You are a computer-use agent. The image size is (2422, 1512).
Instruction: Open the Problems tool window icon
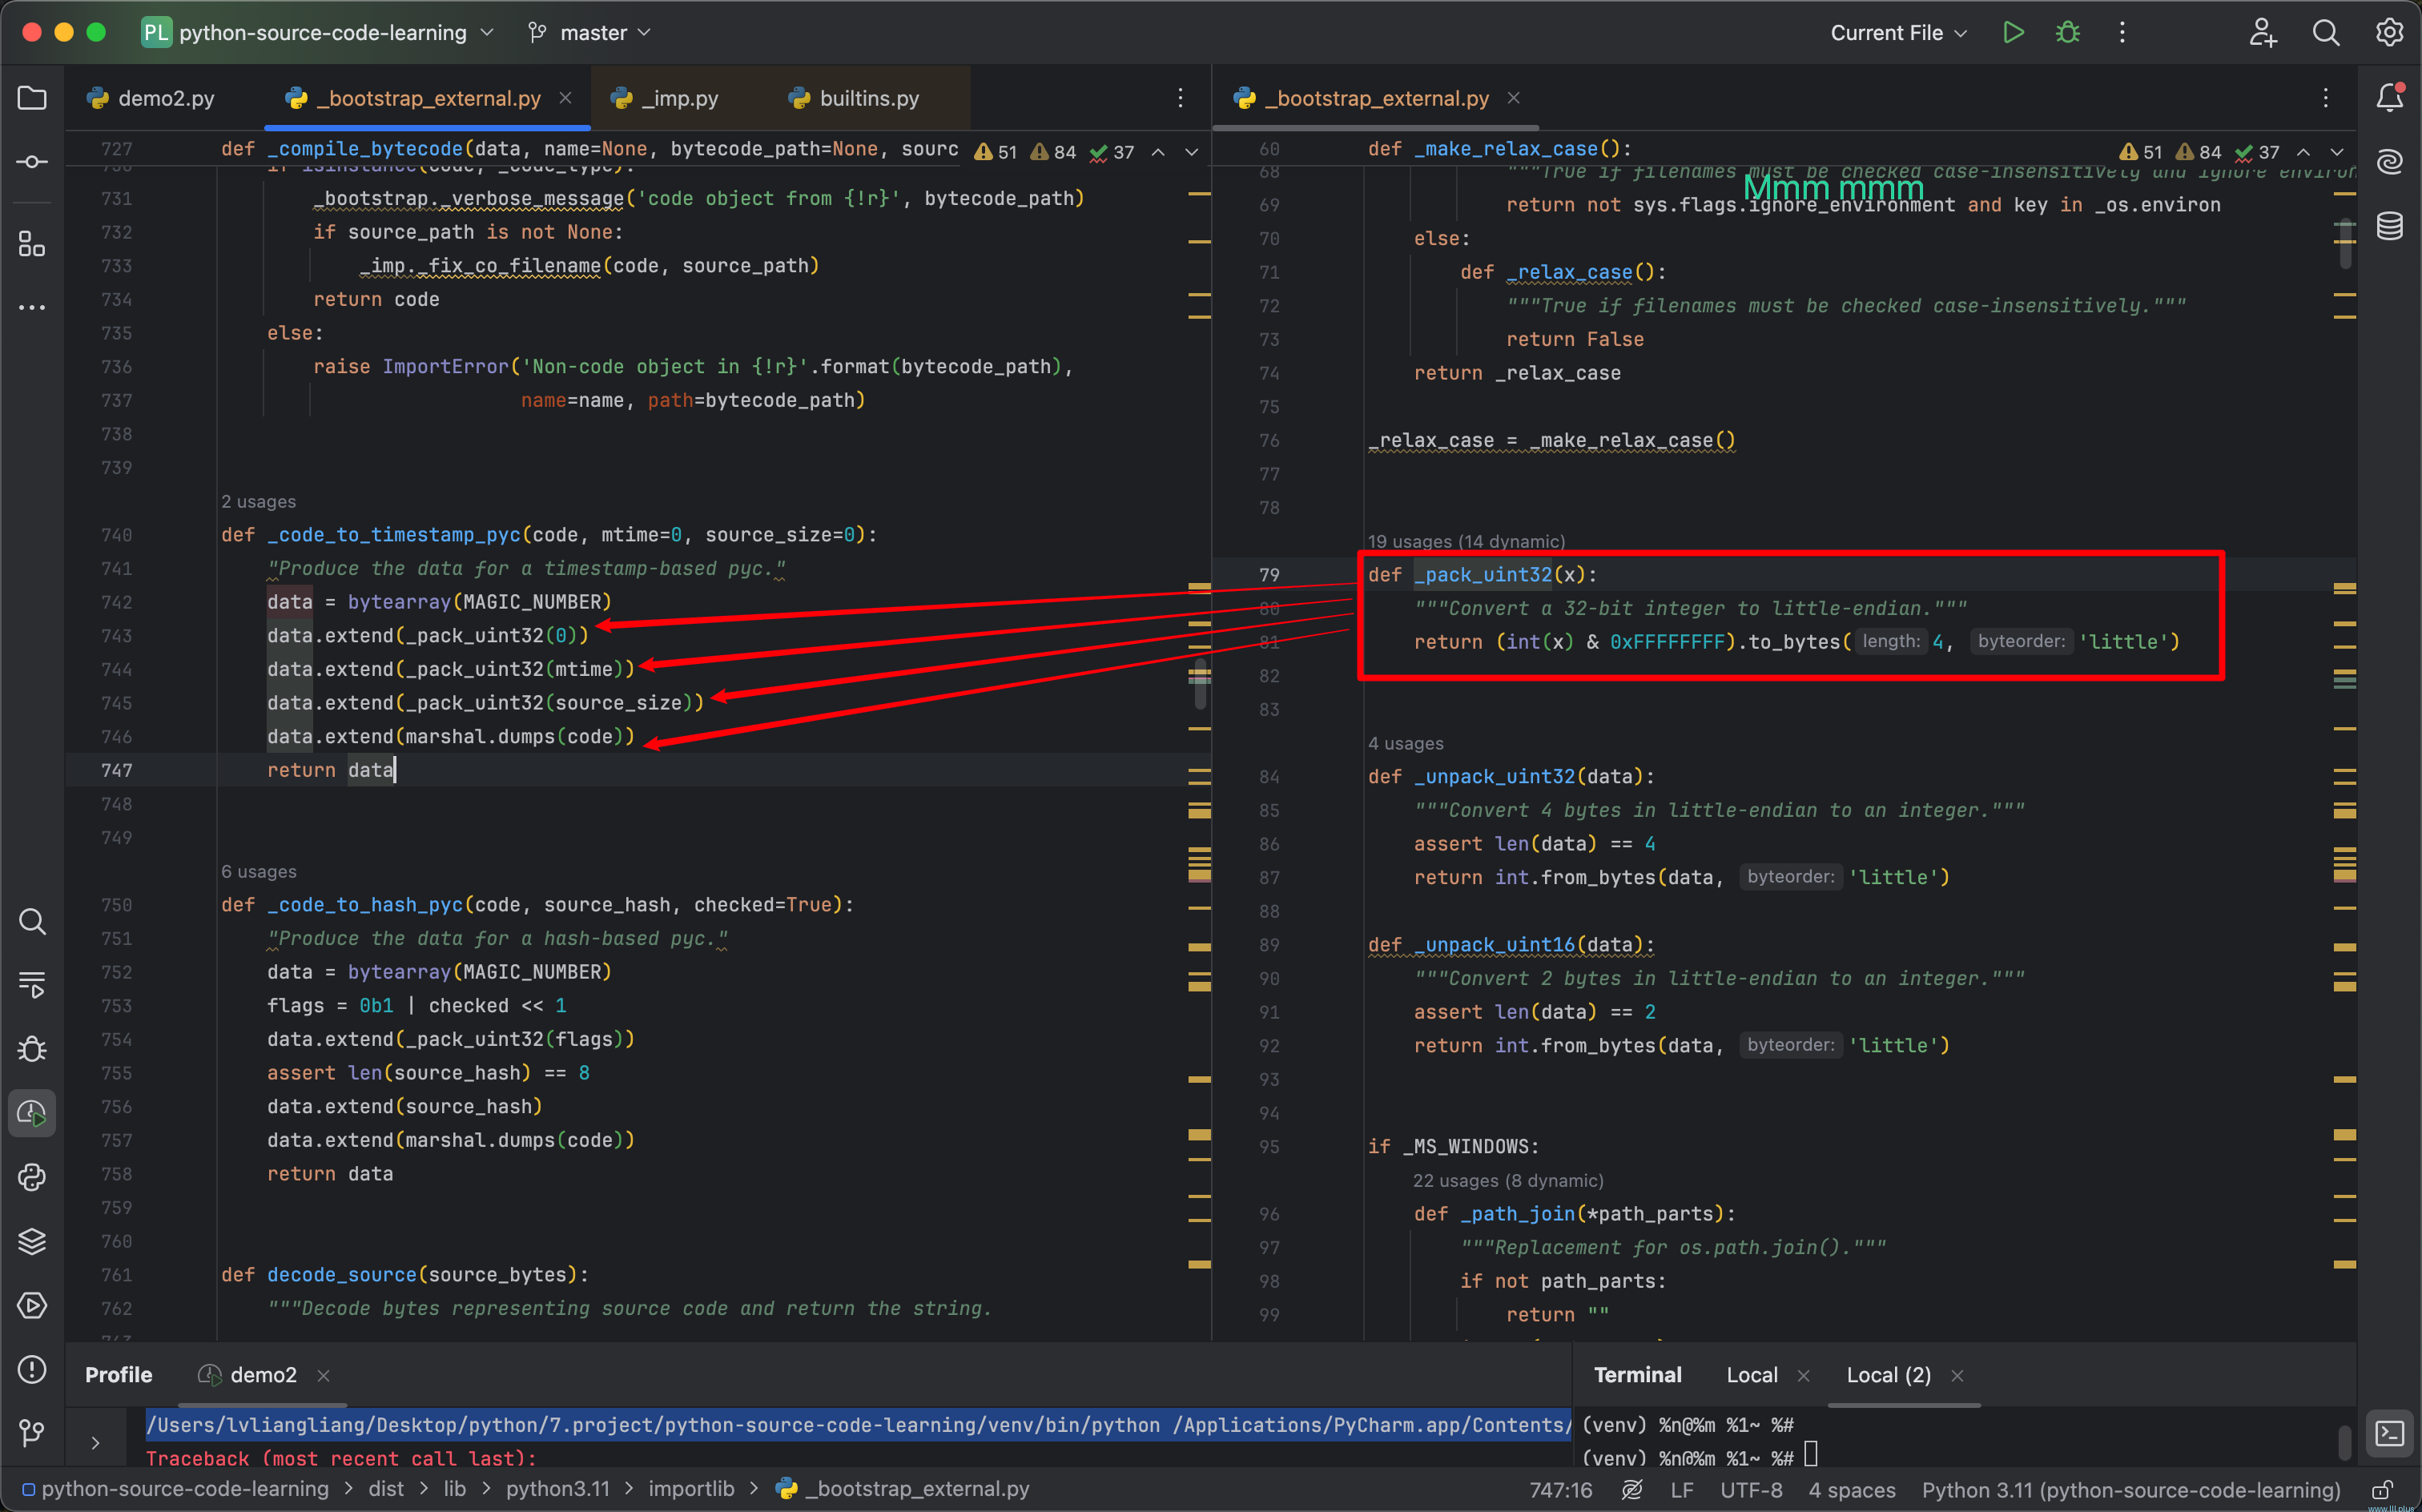coord(32,1369)
